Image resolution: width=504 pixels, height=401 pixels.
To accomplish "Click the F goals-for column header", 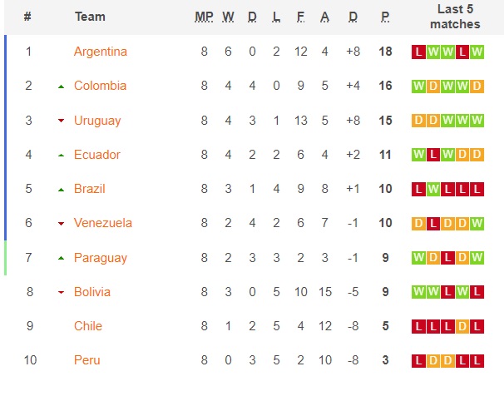I will (x=300, y=17).
